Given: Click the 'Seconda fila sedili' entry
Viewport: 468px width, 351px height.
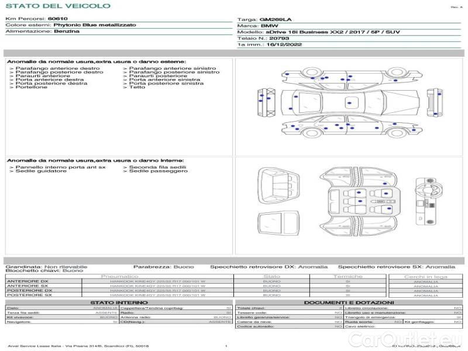Looking at the screenshot, I should [x=157, y=167].
